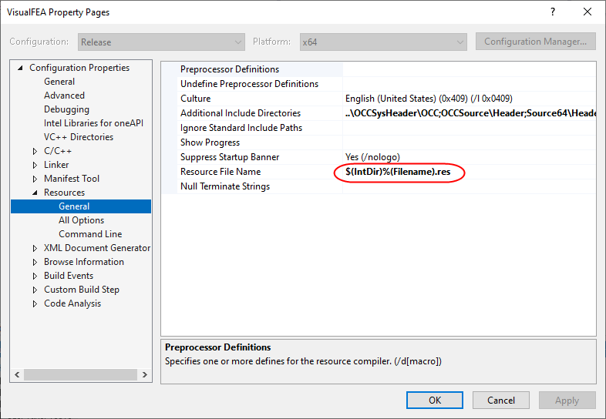This screenshot has height=419, width=606.
Task: Click the XML Document Generator label
Action: [x=97, y=248]
